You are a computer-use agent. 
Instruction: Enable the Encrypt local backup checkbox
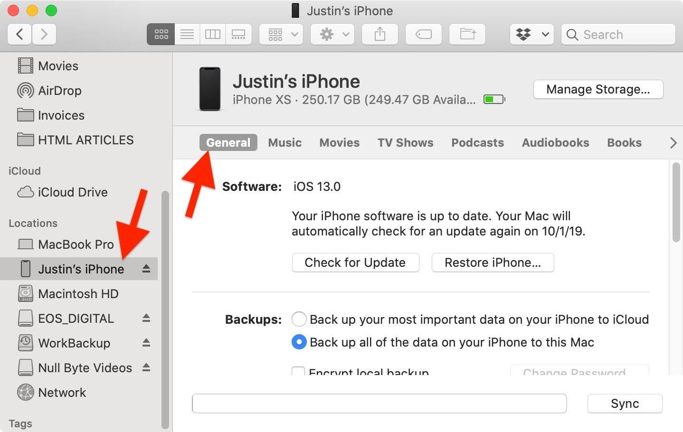pos(298,372)
